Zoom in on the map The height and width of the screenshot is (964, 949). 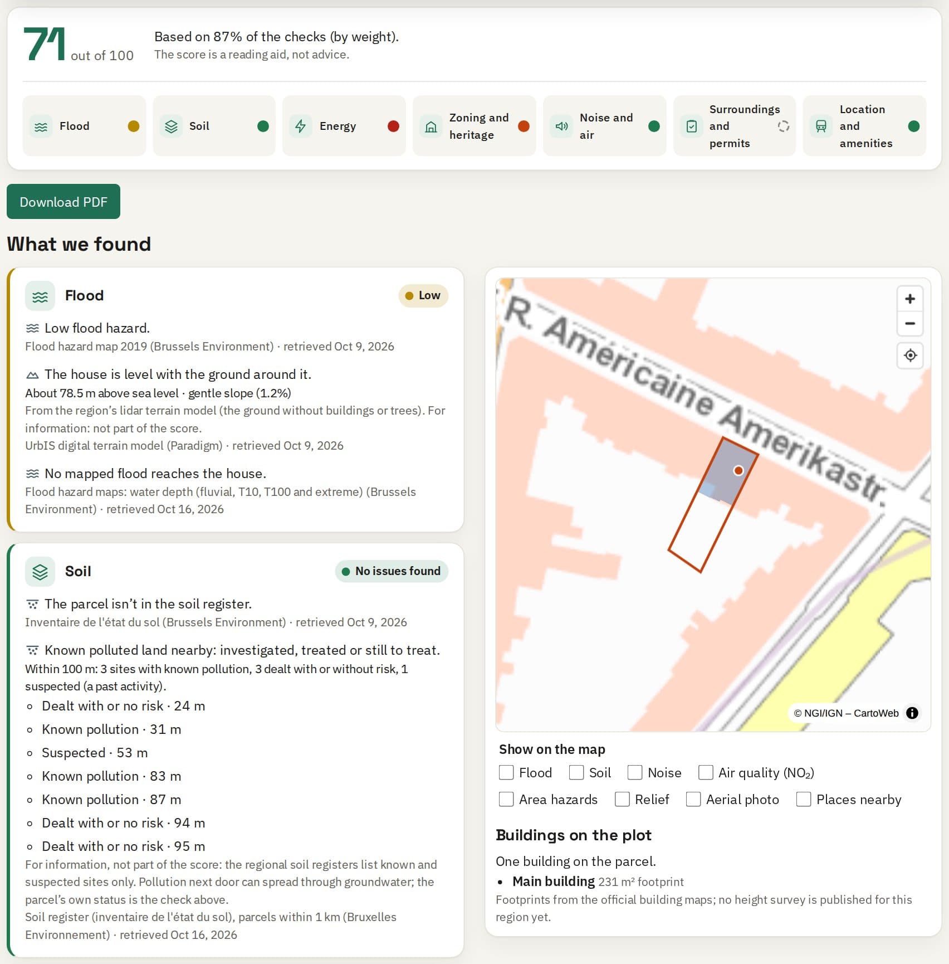tap(910, 299)
